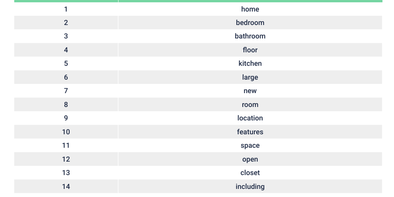Click rank number 1 in the first column
Viewport: 394px width, 197px height.
point(66,9)
